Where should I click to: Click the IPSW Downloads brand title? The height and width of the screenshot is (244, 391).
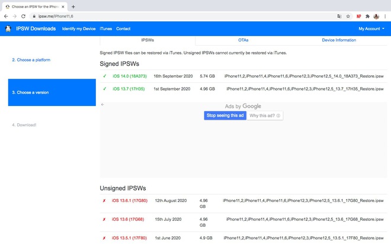(36, 28)
